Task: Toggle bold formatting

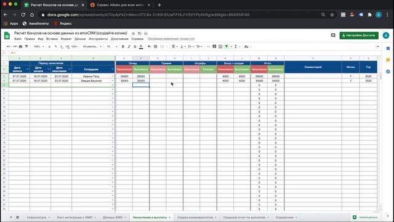Action: coord(123,47)
